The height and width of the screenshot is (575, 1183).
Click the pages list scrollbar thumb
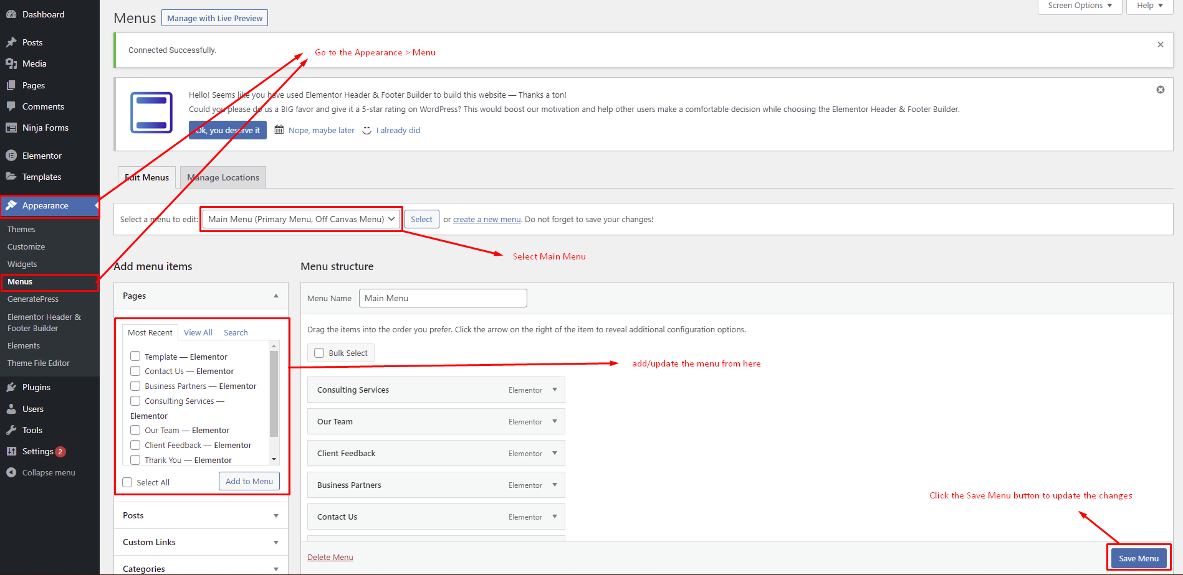[274, 394]
